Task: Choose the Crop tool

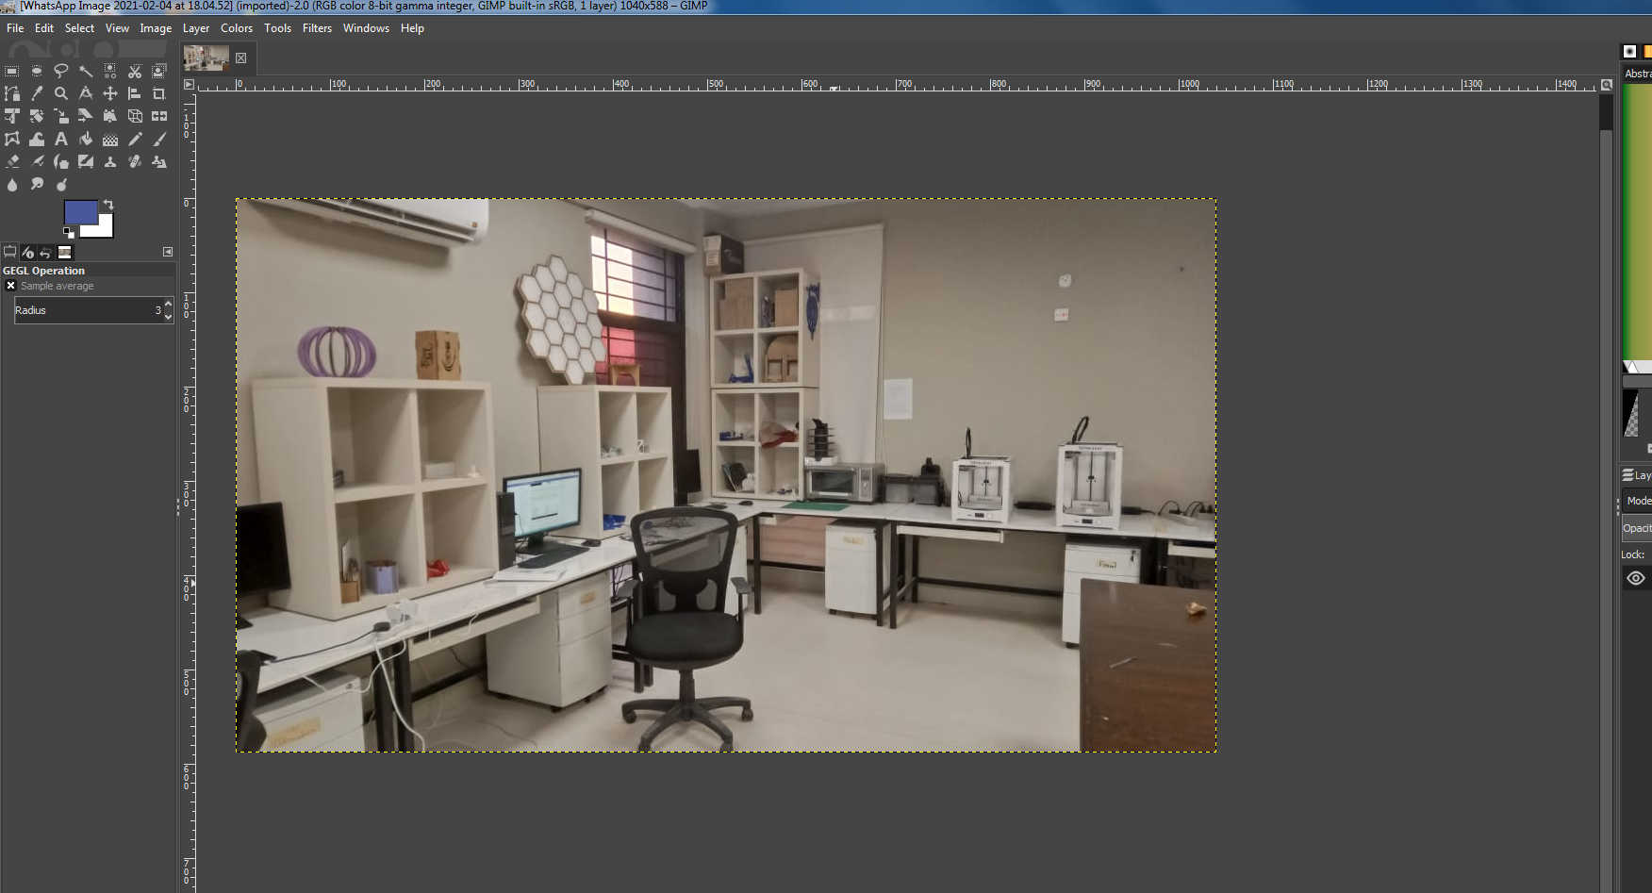Action: (x=159, y=93)
